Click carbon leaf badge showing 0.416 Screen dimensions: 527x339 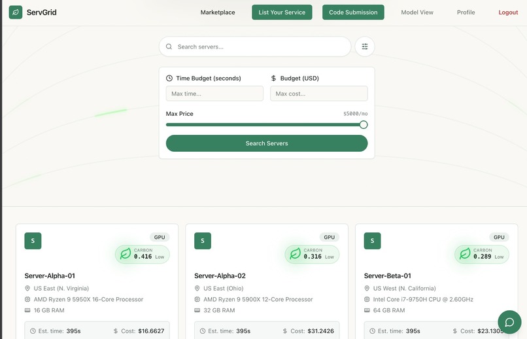(143, 254)
